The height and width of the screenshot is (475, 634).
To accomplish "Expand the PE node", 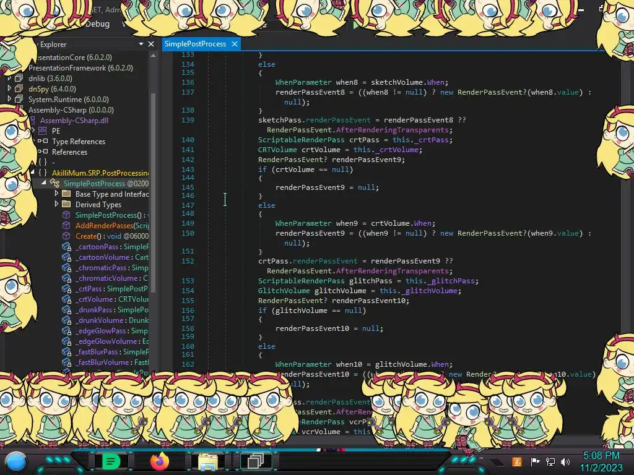I will click(33, 131).
